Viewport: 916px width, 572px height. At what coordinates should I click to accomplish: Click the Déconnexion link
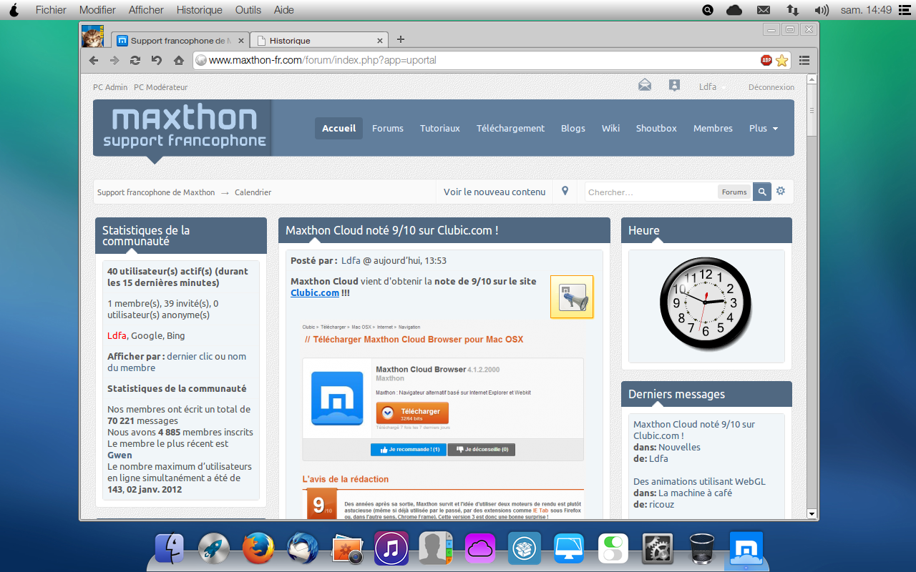coord(771,87)
